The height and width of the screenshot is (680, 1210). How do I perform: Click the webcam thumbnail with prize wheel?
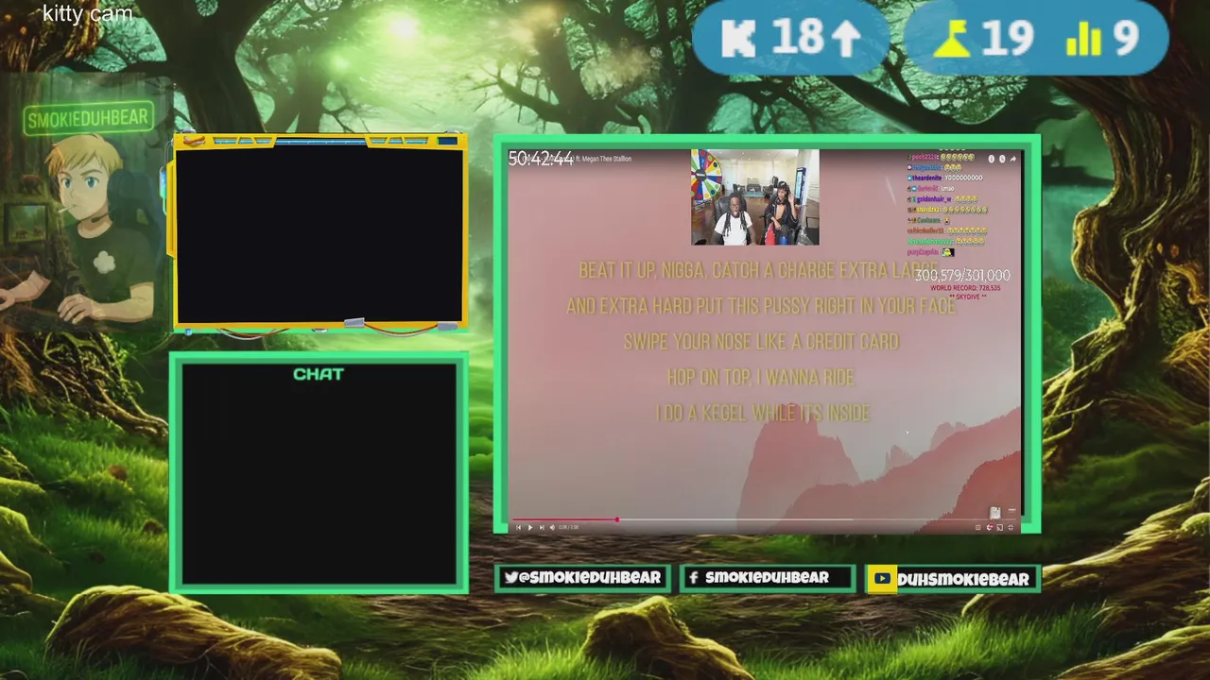(754, 197)
